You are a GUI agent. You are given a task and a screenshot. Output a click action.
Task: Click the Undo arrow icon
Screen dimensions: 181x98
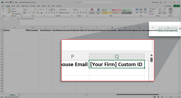coord(3,9)
